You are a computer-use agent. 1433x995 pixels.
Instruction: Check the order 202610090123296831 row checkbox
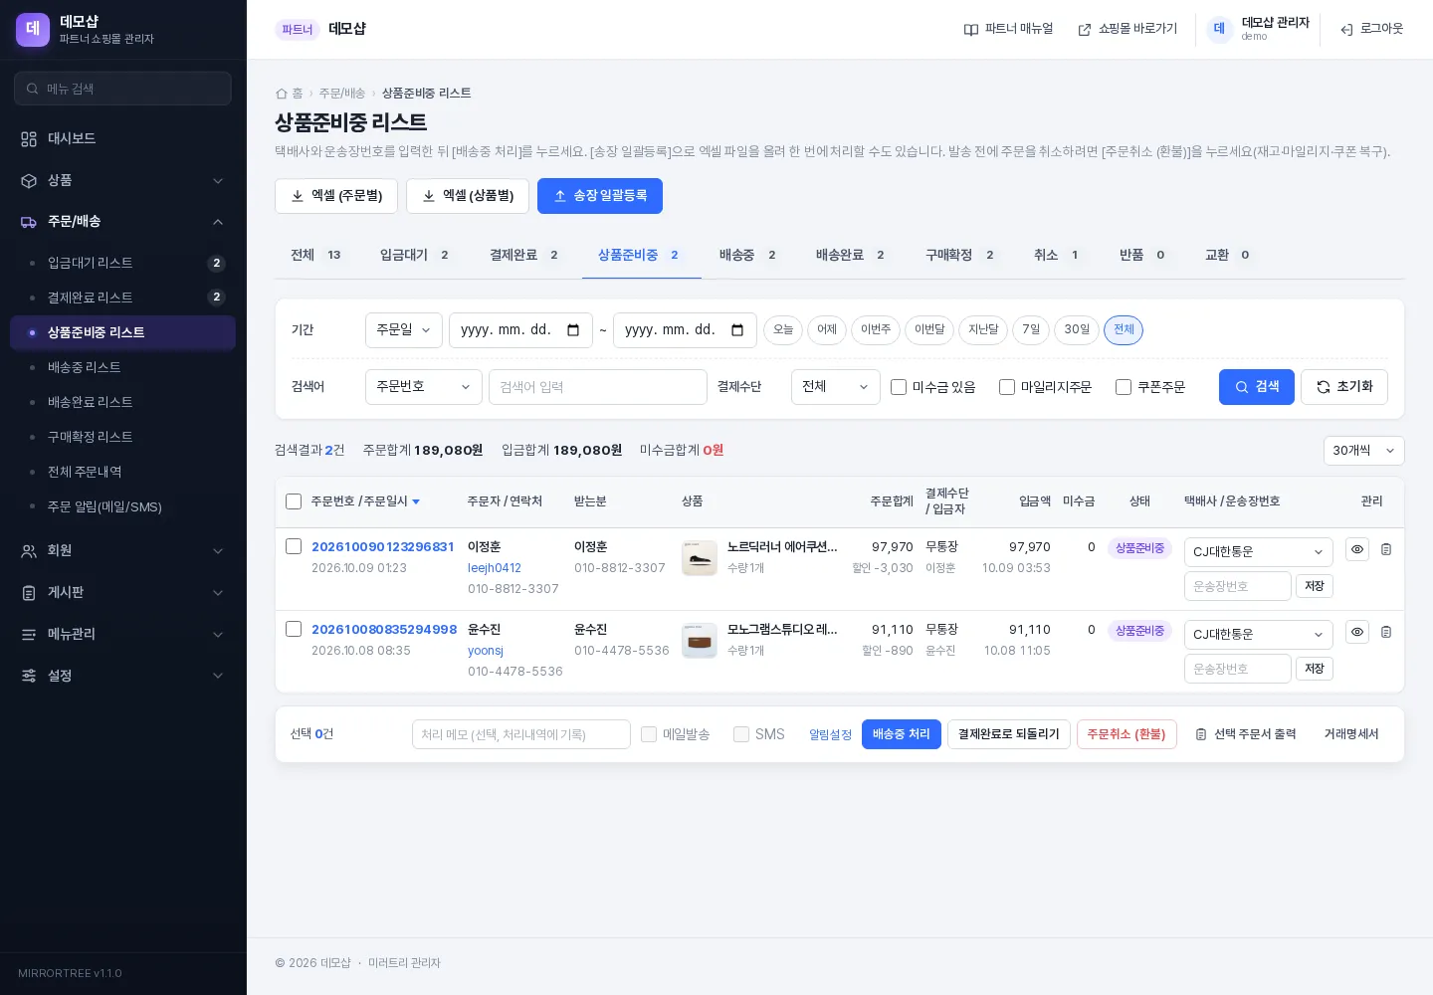294,546
